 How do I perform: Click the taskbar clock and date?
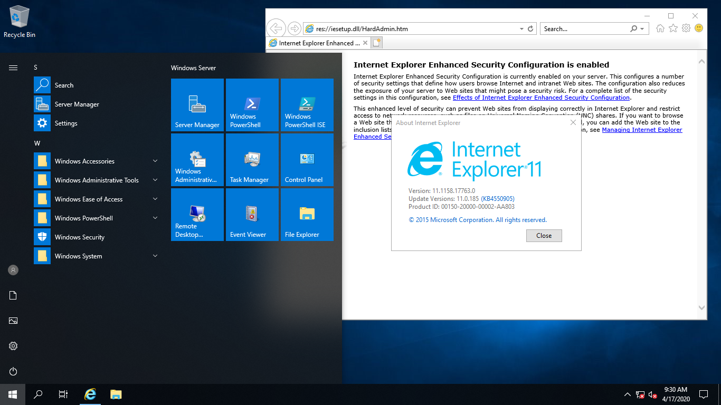676,394
